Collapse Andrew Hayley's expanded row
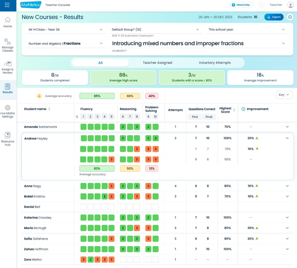The image size is (297, 268). point(287,138)
